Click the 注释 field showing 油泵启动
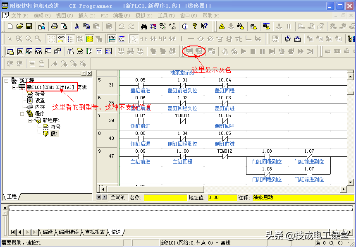This screenshot has width=356, height=247. click(x=303, y=198)
